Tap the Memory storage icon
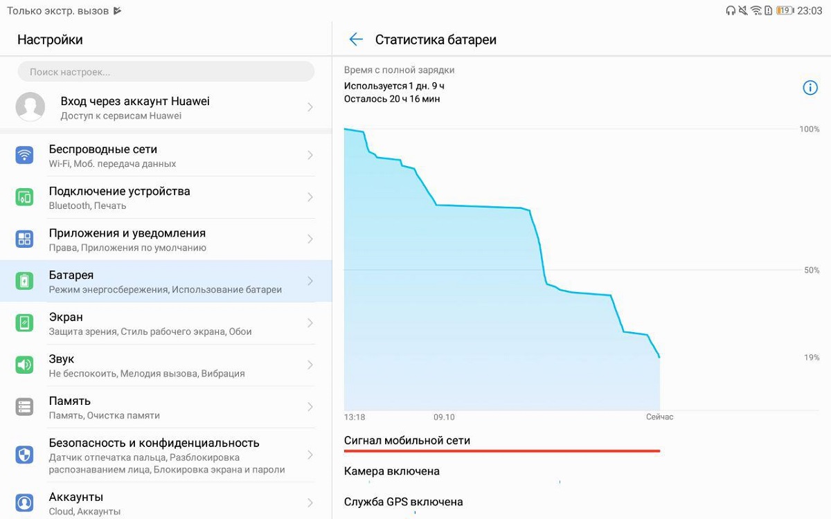This screenshot has width=831, height=519. (24, 407)
